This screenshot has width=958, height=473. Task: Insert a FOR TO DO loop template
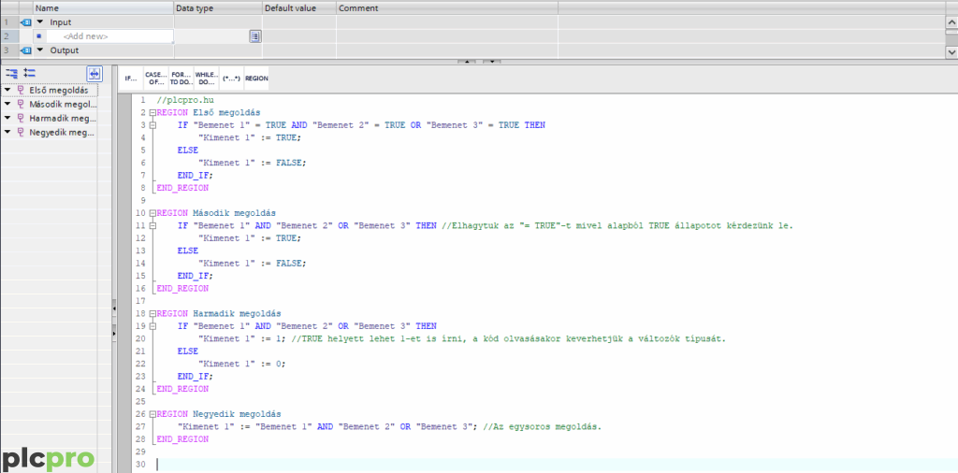(181, 79)
